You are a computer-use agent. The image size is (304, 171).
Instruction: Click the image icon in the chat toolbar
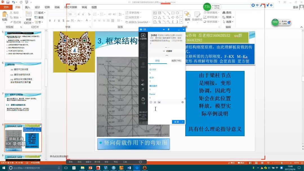point(158,102)
